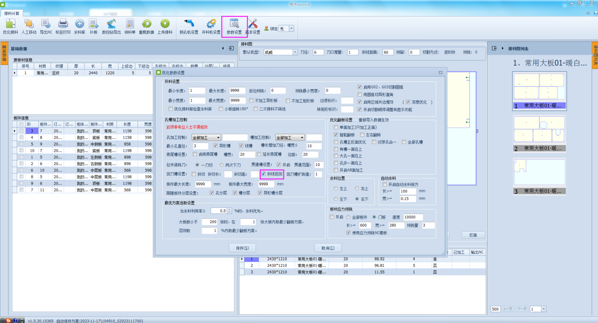Screen dimensions: 598x323
Task: Select second board layout thumbnail
Action: coord(539,134)
